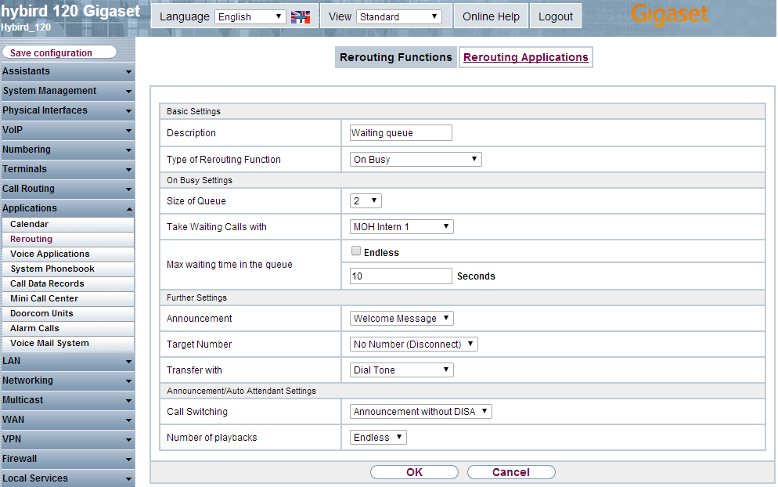Open Calendar under Applications
Screen dimensions: 778x487
[x=68, y=225]
